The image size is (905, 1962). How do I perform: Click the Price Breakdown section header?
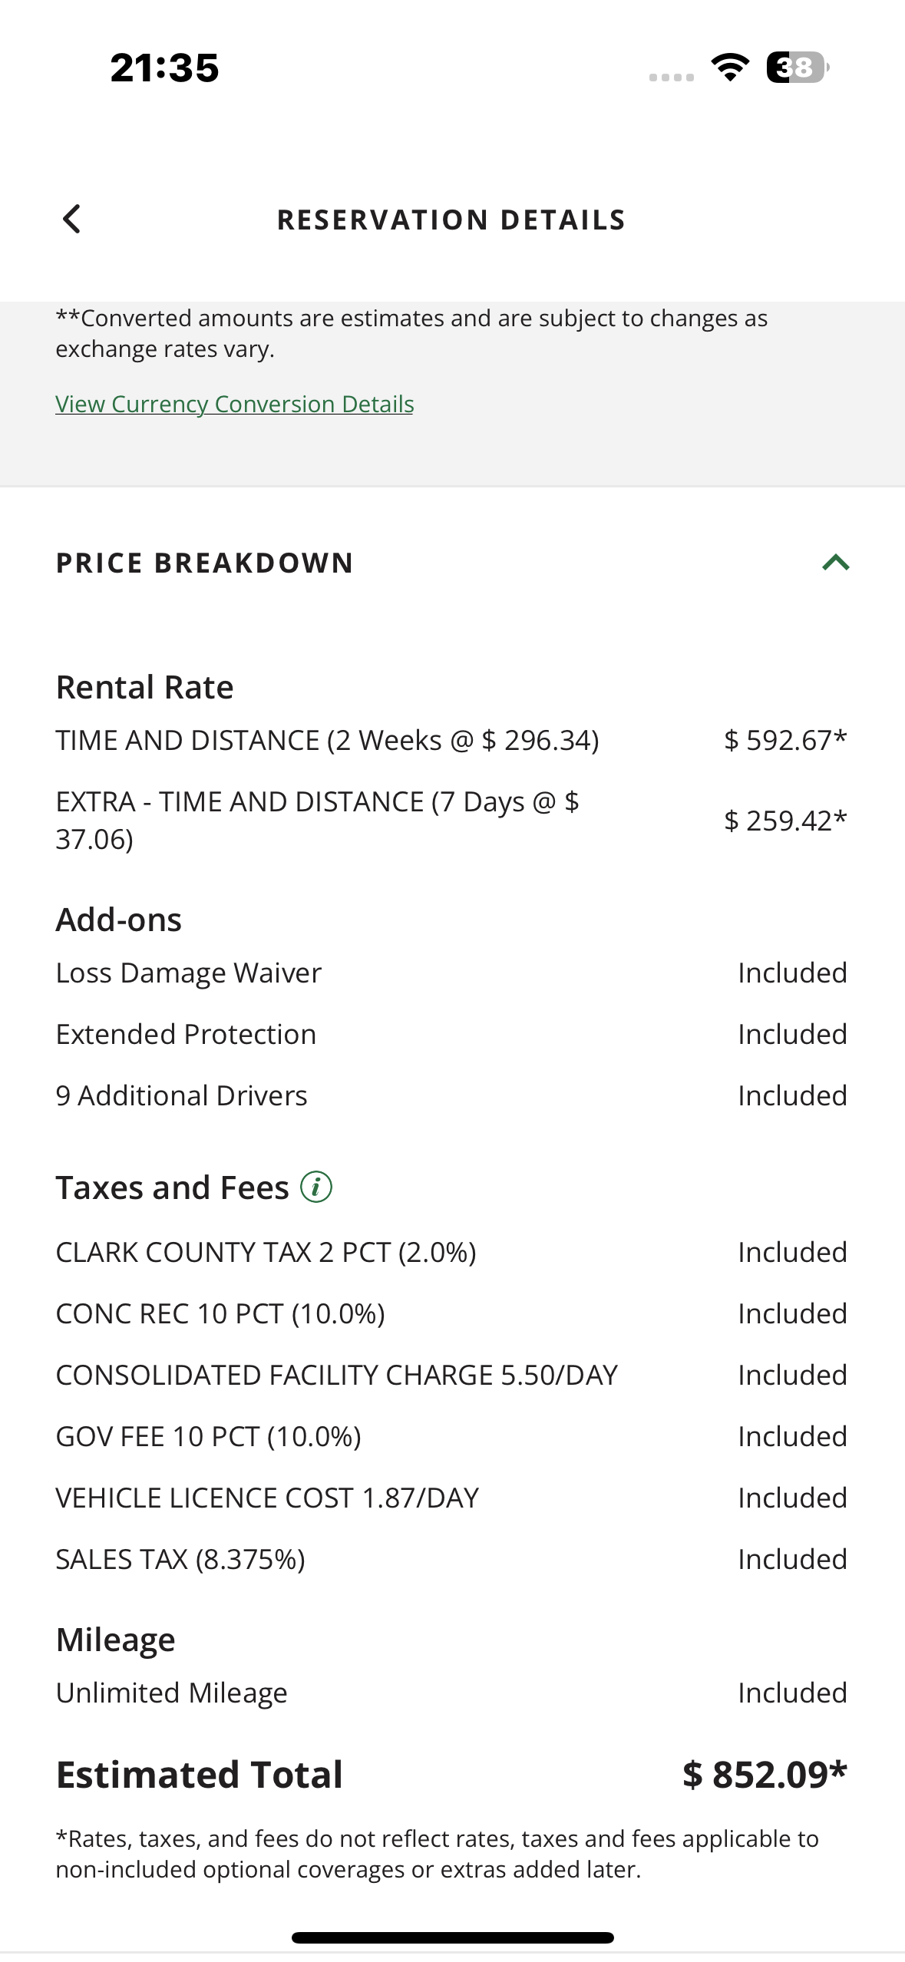click(205, 563)
